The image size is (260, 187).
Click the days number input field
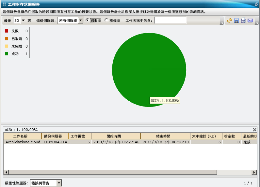17,21
